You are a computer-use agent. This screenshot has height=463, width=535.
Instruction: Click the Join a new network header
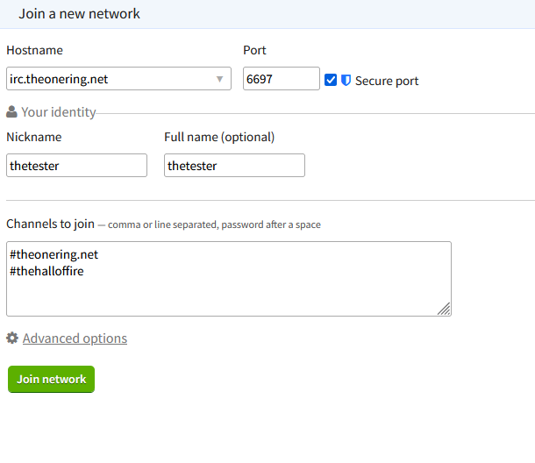pos(79,14)
